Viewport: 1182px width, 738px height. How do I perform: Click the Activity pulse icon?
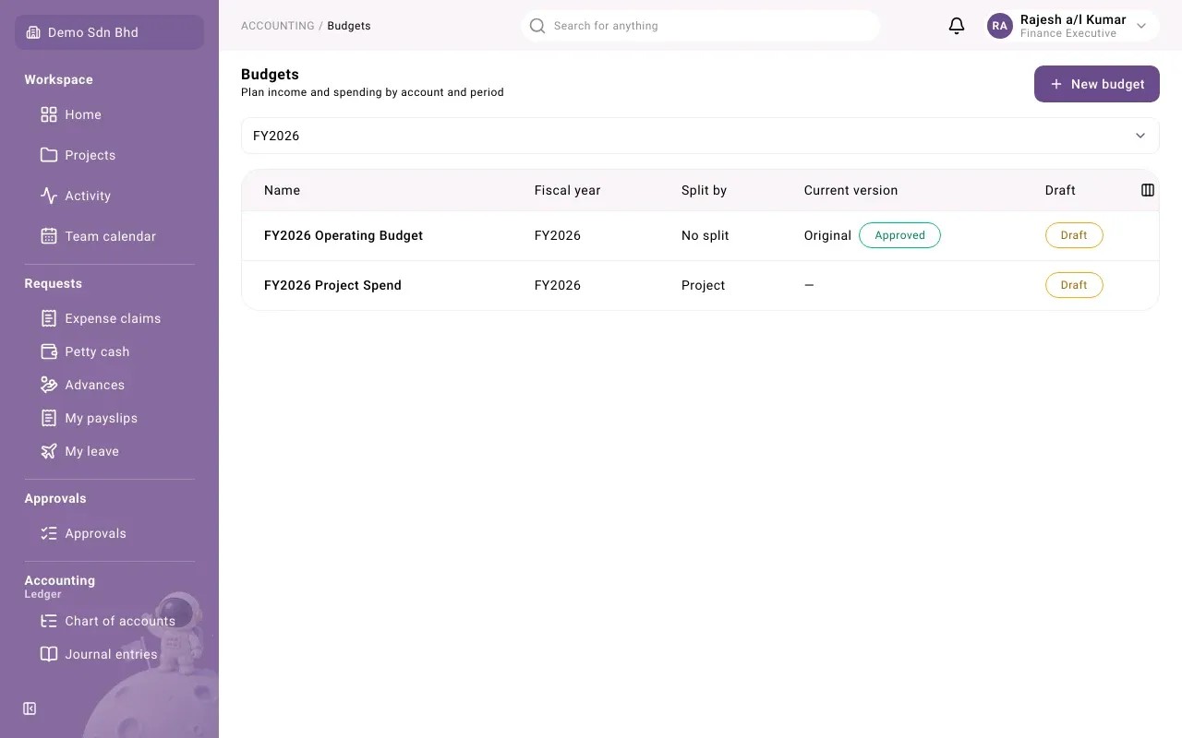[49, 196]
